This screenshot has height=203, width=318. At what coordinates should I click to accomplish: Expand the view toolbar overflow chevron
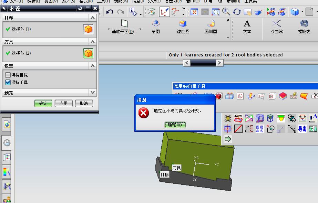pyautogui.click(x=184, y=9)
